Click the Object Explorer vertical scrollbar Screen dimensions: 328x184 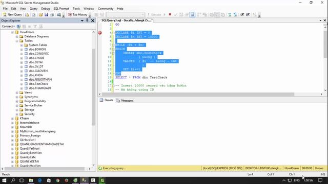[x=93, y=87]
